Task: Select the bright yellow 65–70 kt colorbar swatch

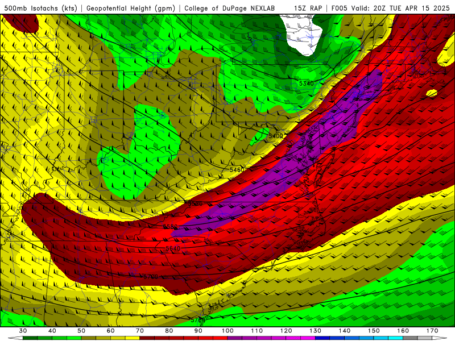Action: (133, 338)
